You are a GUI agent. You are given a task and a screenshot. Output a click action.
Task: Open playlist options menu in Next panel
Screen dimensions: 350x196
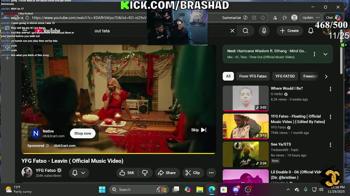click(x=314, y=54)
